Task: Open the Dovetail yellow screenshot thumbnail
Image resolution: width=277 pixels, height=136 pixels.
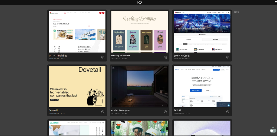Action: pos(77,86)
